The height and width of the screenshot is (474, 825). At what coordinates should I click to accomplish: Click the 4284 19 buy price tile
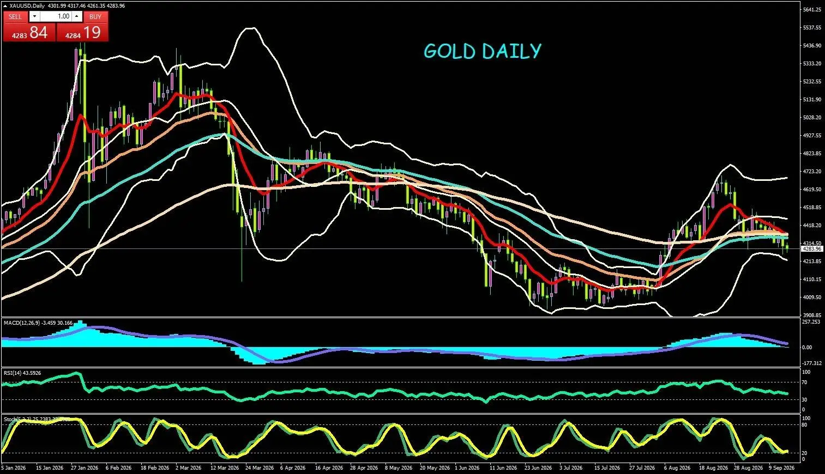coord(82,32)
